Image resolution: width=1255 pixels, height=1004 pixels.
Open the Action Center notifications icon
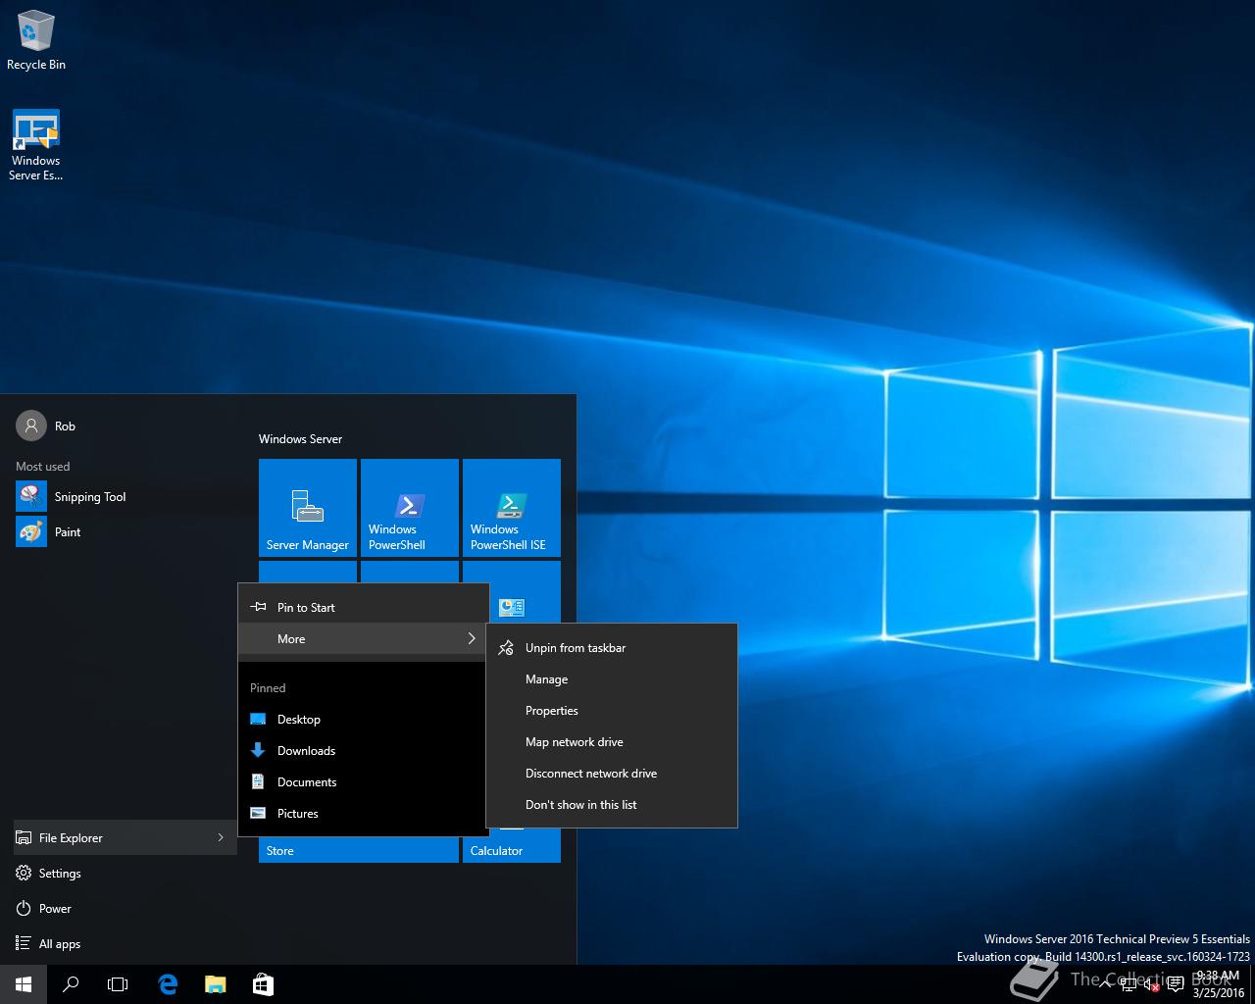[x=1175, y=984]
